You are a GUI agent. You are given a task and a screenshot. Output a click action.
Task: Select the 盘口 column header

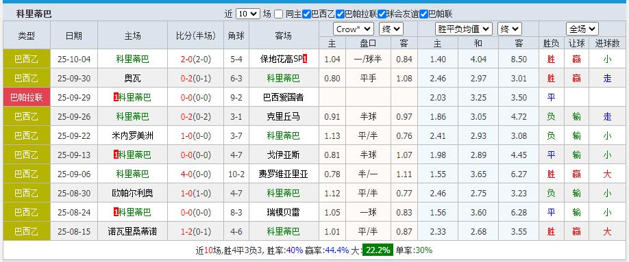367,43
